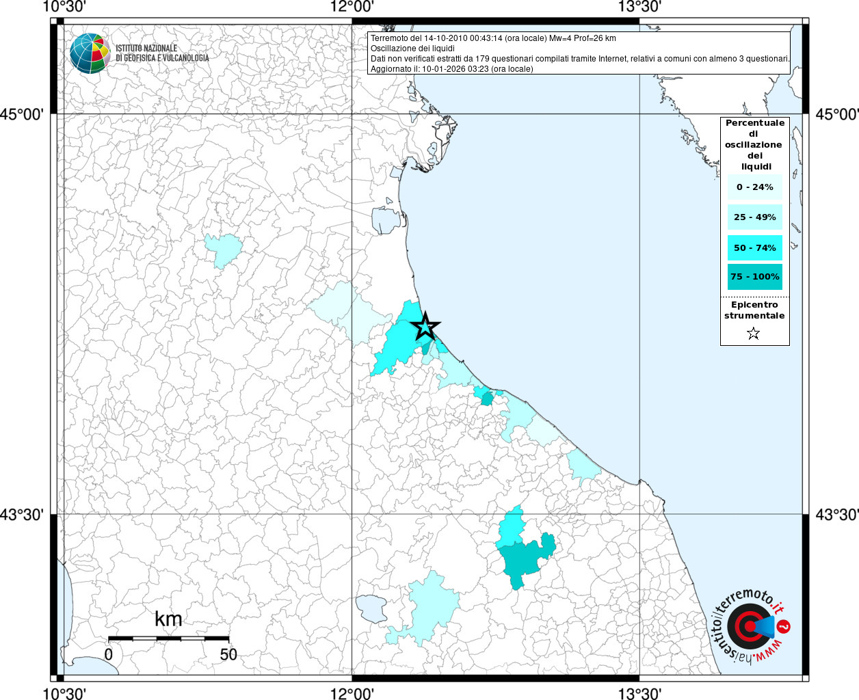Image resolution: width=859 pixels, height=700 pixels.
Task: Click the epicenter star on the map
Action: (x=425, y=327)
